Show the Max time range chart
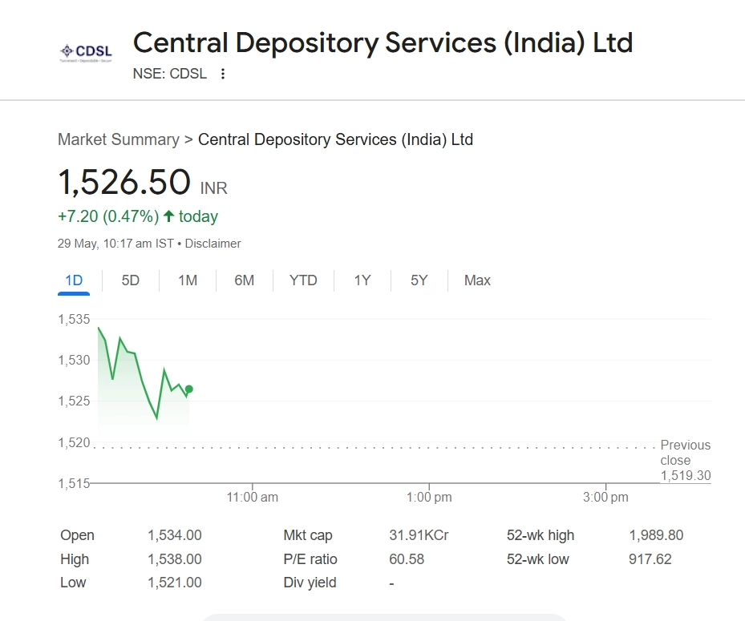The width and height of the screenshot is (745, 621). [x=477, y=280]
